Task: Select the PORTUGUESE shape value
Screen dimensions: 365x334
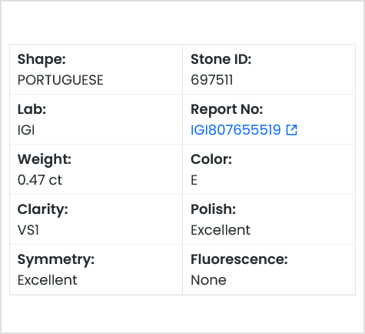Action: (61, 80)
